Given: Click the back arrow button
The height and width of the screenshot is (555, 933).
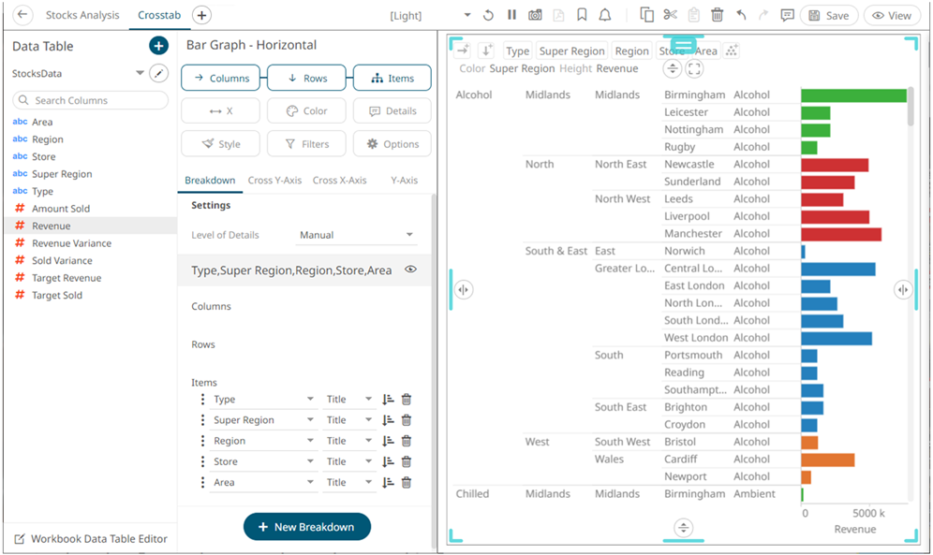Looking at the screenshot, I should pos(22,15).
